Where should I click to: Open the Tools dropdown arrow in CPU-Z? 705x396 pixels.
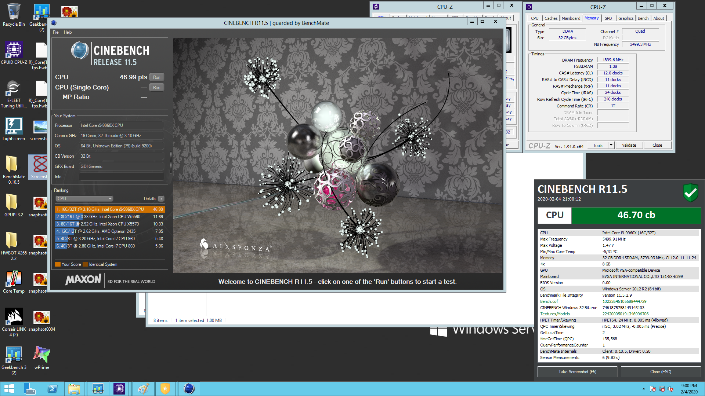click(x=611, y=145)
